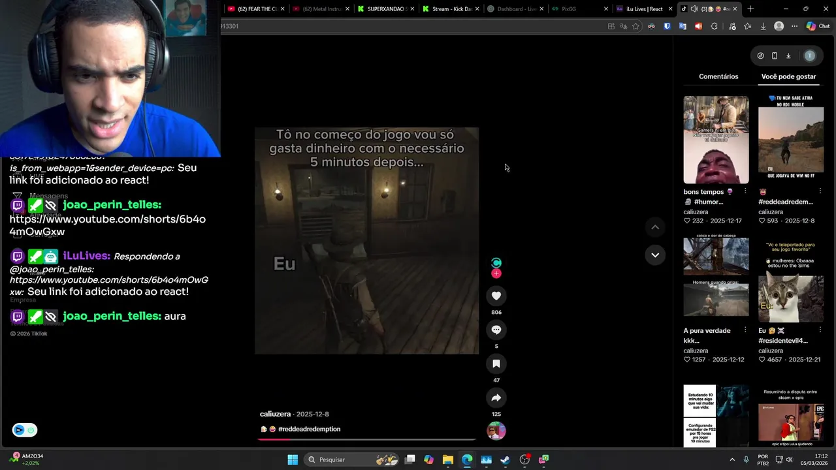Open options menu for 'A pura verdade' video

coord(745,331)
